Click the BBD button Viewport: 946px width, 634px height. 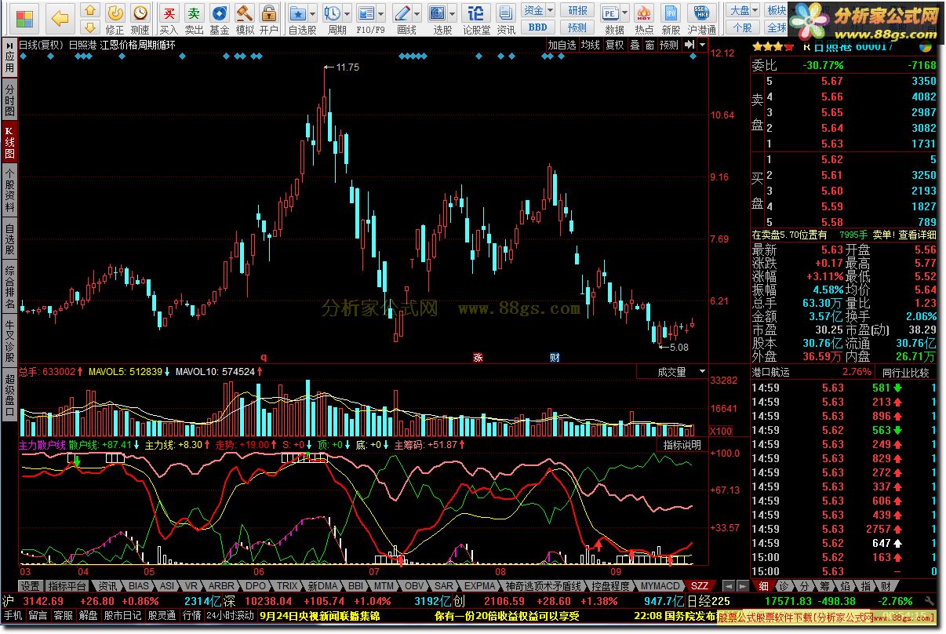[537, 27]
